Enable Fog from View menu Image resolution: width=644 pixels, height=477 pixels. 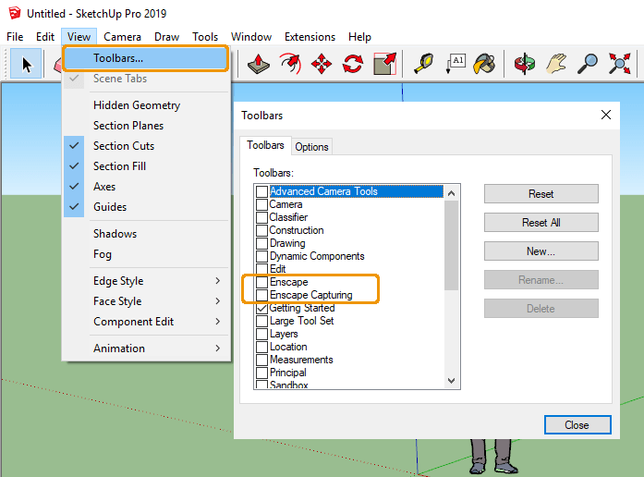[x=146, y=254]
